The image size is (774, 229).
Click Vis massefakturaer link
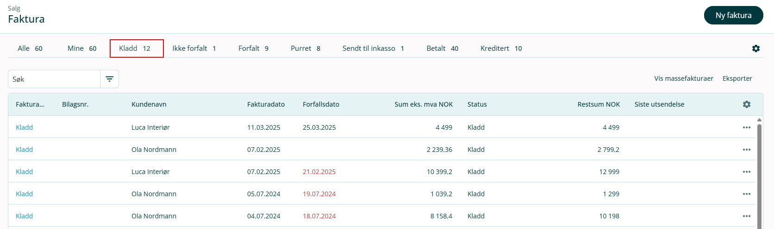[683, 78]
